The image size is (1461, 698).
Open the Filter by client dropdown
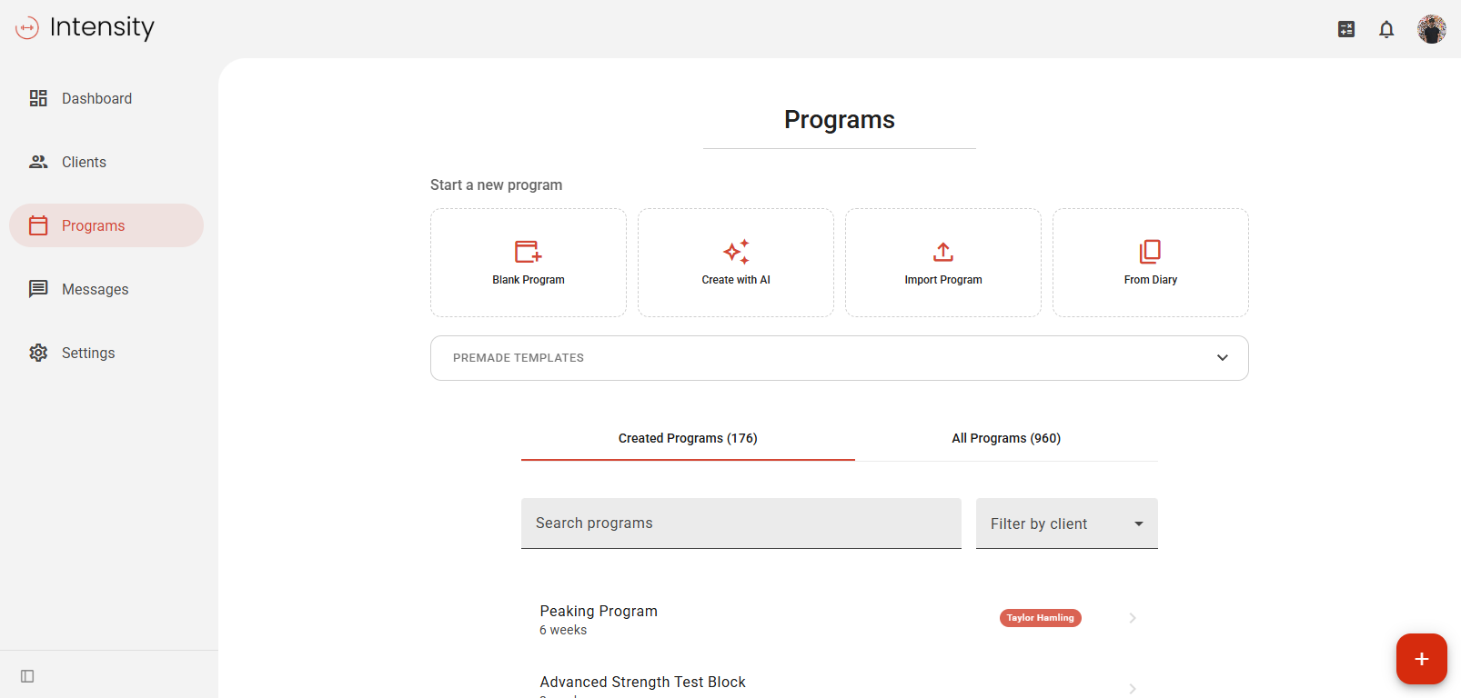point(1066,523)
